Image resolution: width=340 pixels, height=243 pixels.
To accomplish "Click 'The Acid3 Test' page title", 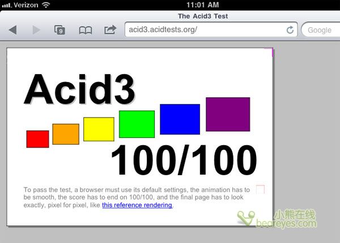I will point(203,16).
